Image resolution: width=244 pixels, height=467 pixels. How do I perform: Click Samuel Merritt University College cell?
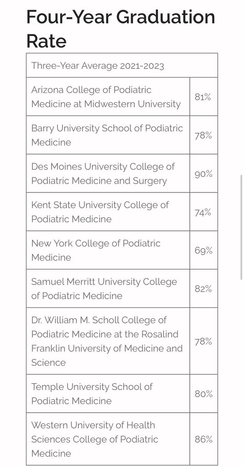tap(108, 289)
